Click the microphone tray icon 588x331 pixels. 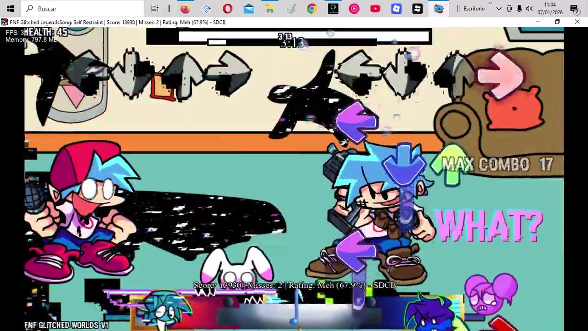click(519, 9)
